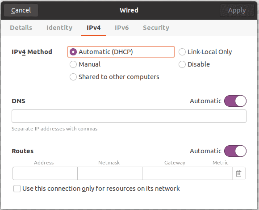Open the Identity tab
The height and width of the screenshot is (210, 259).
click(59, 28)
